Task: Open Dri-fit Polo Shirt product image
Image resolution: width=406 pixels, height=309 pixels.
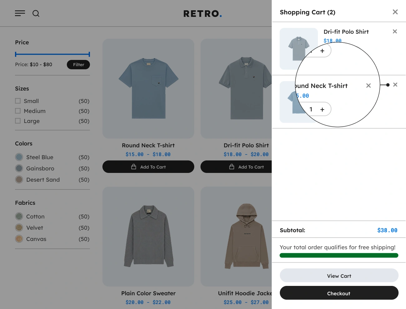Action: pos(236,89)
